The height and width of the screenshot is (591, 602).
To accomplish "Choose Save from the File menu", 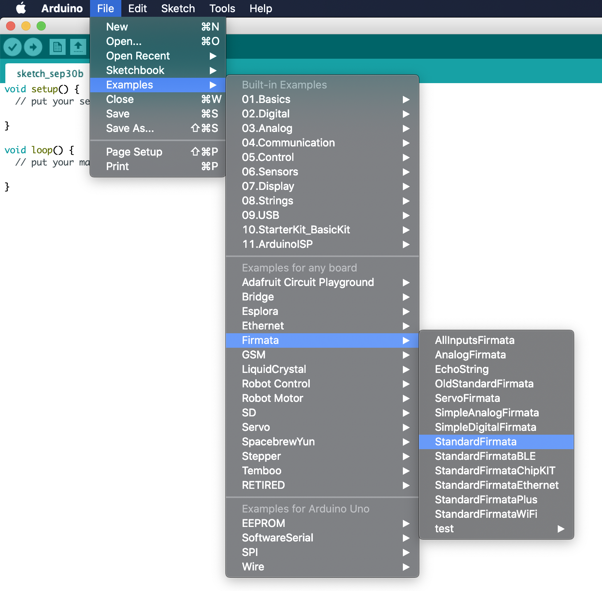I will point(158,114).
